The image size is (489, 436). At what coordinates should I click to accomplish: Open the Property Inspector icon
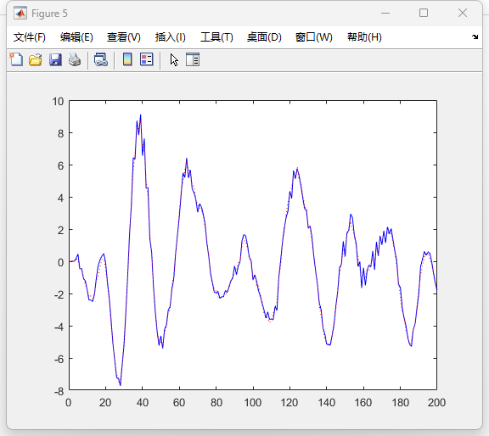click(193, 59)
